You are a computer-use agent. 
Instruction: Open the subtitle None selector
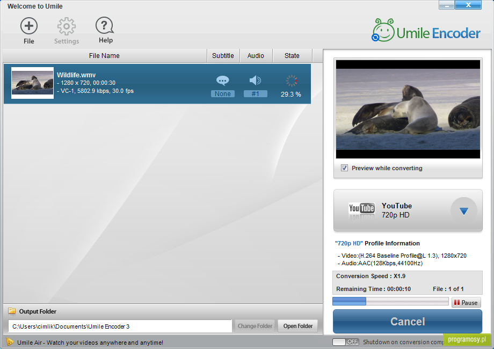[223, 94]
